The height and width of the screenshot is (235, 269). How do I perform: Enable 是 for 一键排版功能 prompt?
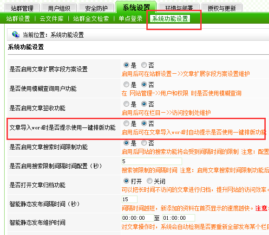click(x=126, y=123)
